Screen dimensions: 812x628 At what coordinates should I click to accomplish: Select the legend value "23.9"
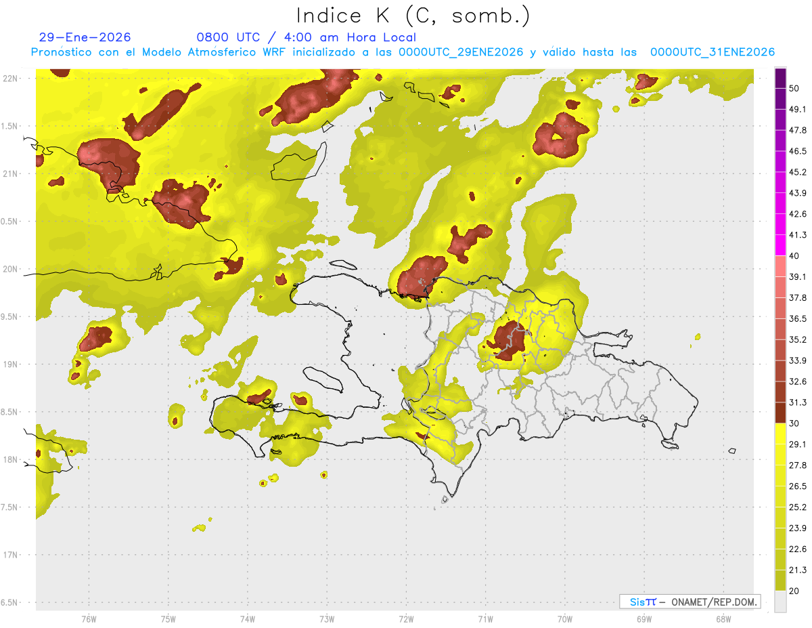click(x=798, y=528)
